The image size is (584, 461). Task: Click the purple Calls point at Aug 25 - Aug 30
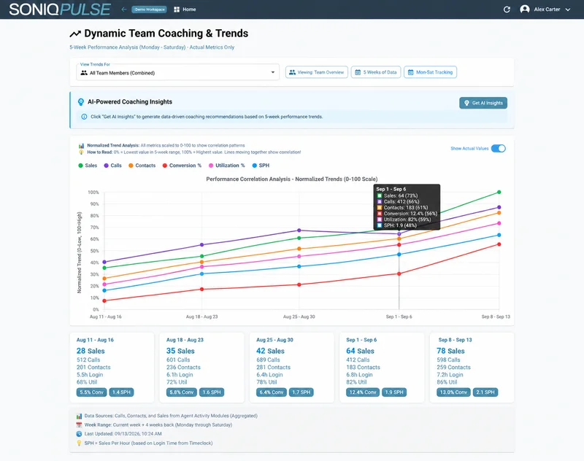299,230
